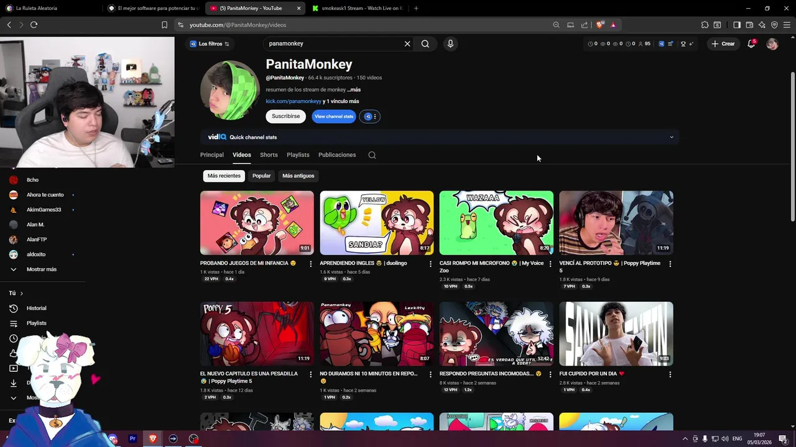
Task: Switch to La Ruleta Aleatoria browser tab
Action: (51, 8)
